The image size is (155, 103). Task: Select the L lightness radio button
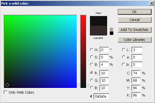(x=124, y=50)
